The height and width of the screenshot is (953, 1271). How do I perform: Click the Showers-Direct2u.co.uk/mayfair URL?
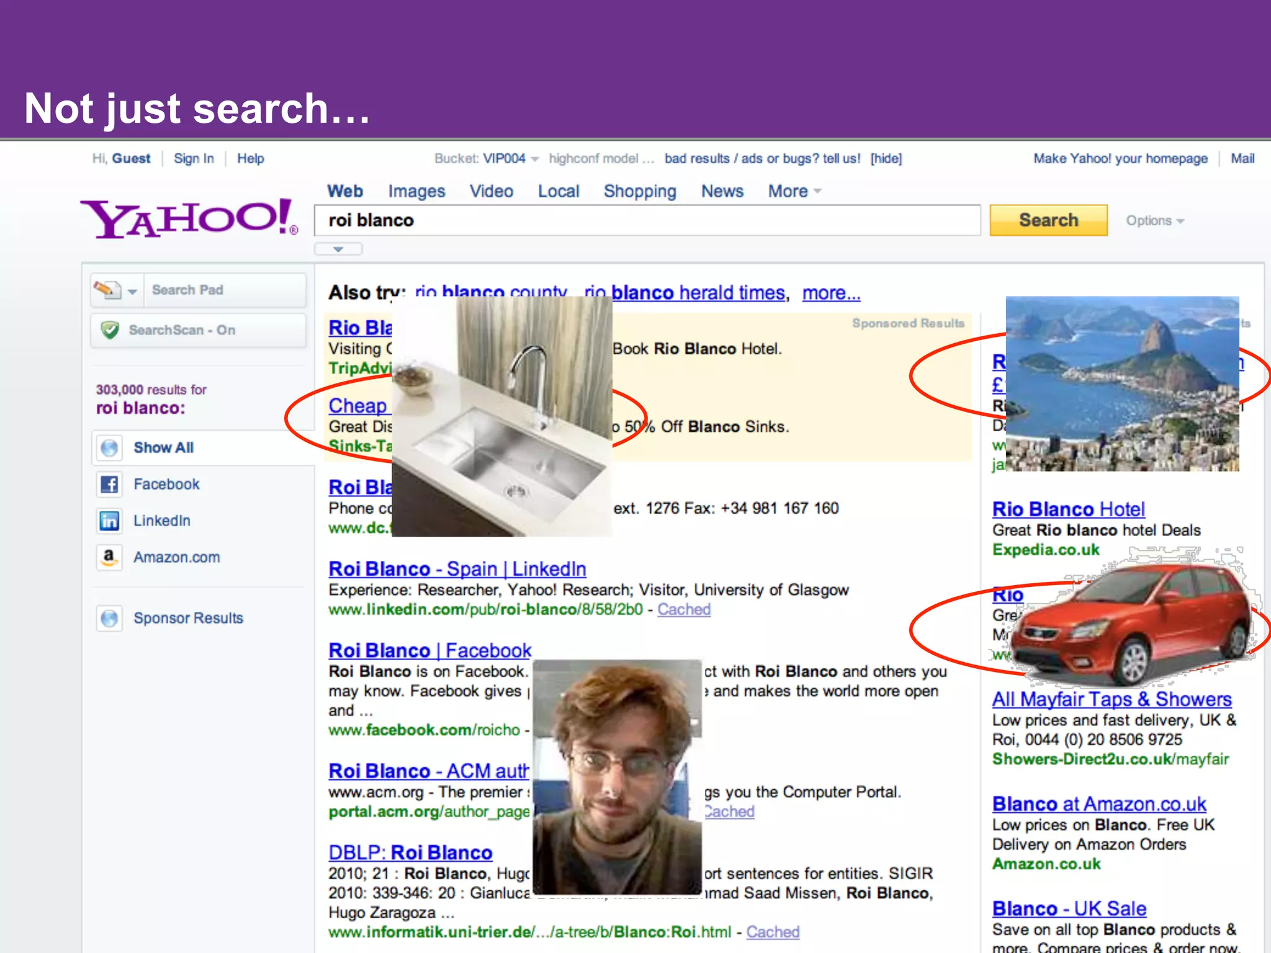pyautogui.click(x=1110, y=759)
